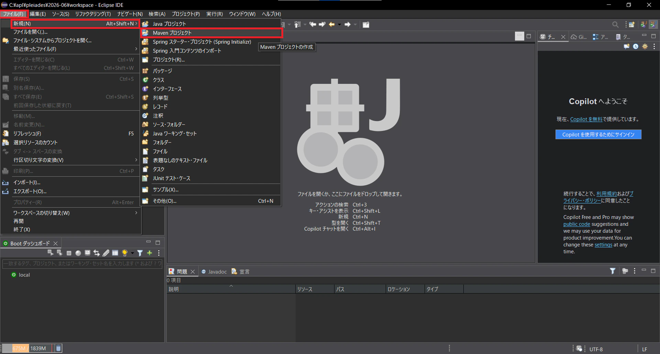Click the Boot Dashboard tag filter field
Viewport: 660px width, 354px height.
pyautogui.click(x=82, y=264)
